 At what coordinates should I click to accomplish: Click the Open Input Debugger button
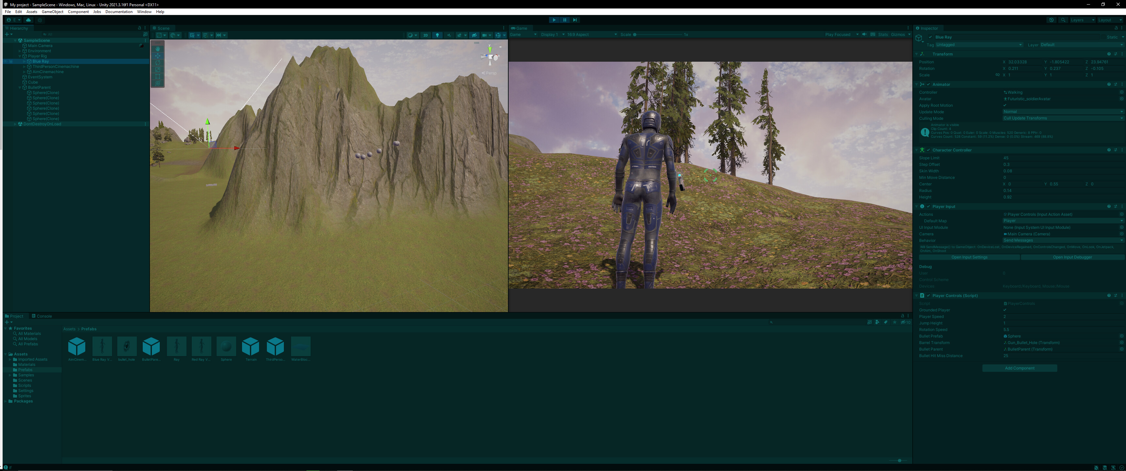tap(1072, 257)
